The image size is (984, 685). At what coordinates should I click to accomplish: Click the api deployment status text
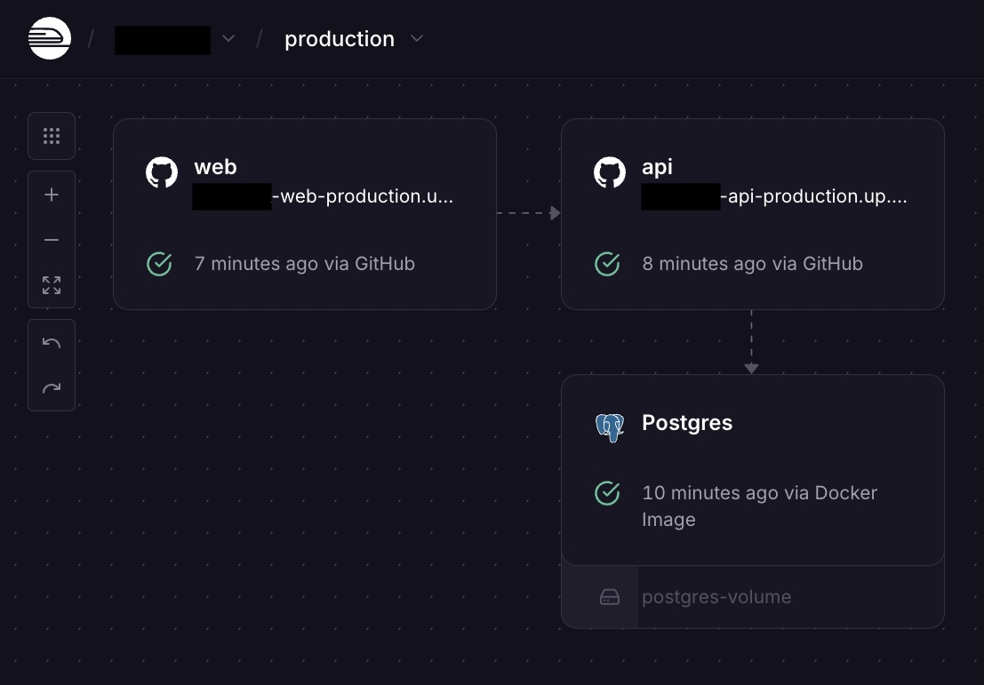(x=752, y=264)
